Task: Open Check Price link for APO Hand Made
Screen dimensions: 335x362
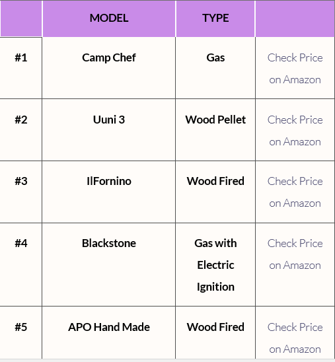Action: 295,338
